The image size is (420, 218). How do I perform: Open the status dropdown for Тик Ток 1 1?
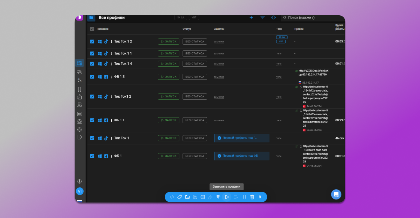195,54
